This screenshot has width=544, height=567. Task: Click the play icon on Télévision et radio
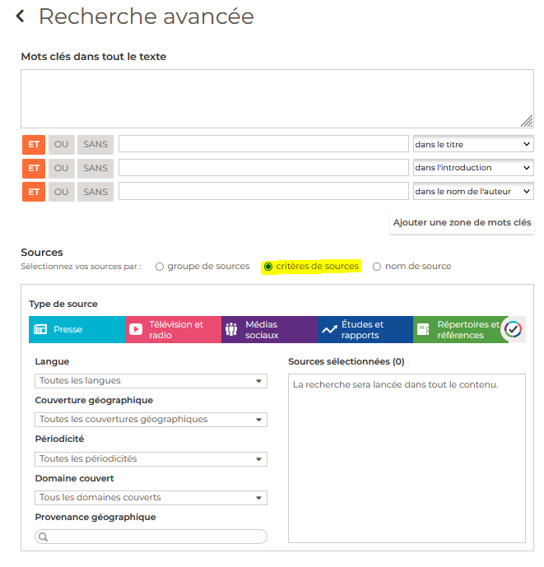pyautogui.click(x=136, y=329)
